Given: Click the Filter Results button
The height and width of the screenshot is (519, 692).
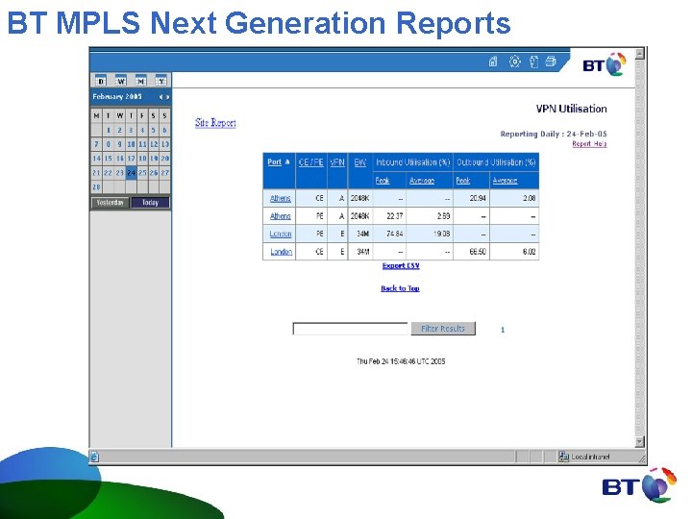Looking at the screenshot, I should pos(443,329).
